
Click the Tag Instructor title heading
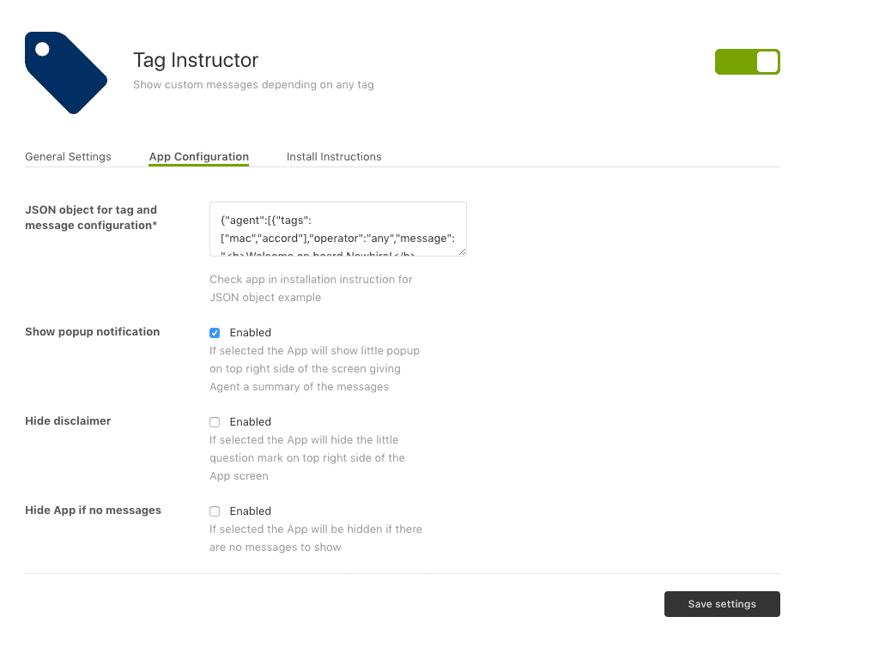click(x=196, y=60)
